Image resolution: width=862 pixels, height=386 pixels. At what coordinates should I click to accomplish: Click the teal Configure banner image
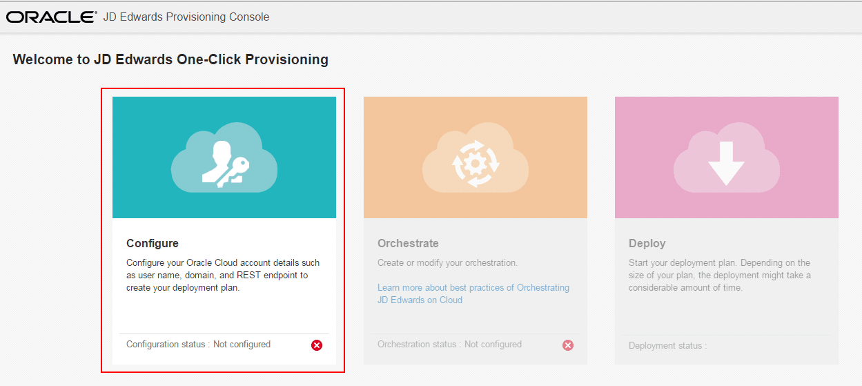[224, 157]
